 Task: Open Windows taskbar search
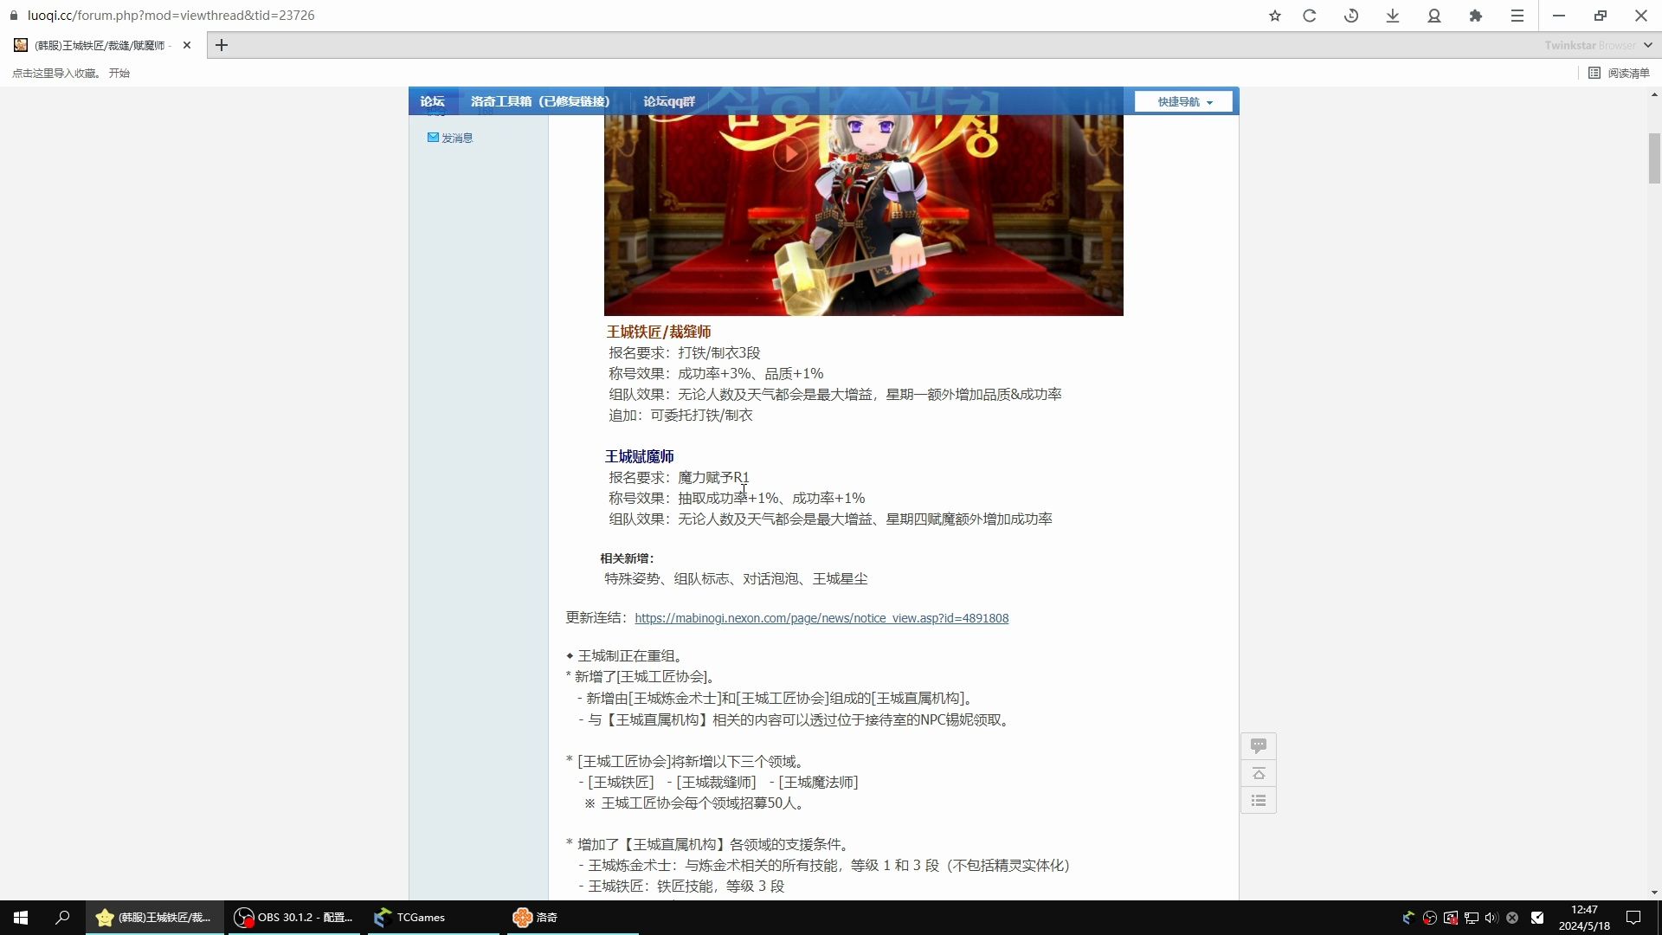tap(62, 918)
